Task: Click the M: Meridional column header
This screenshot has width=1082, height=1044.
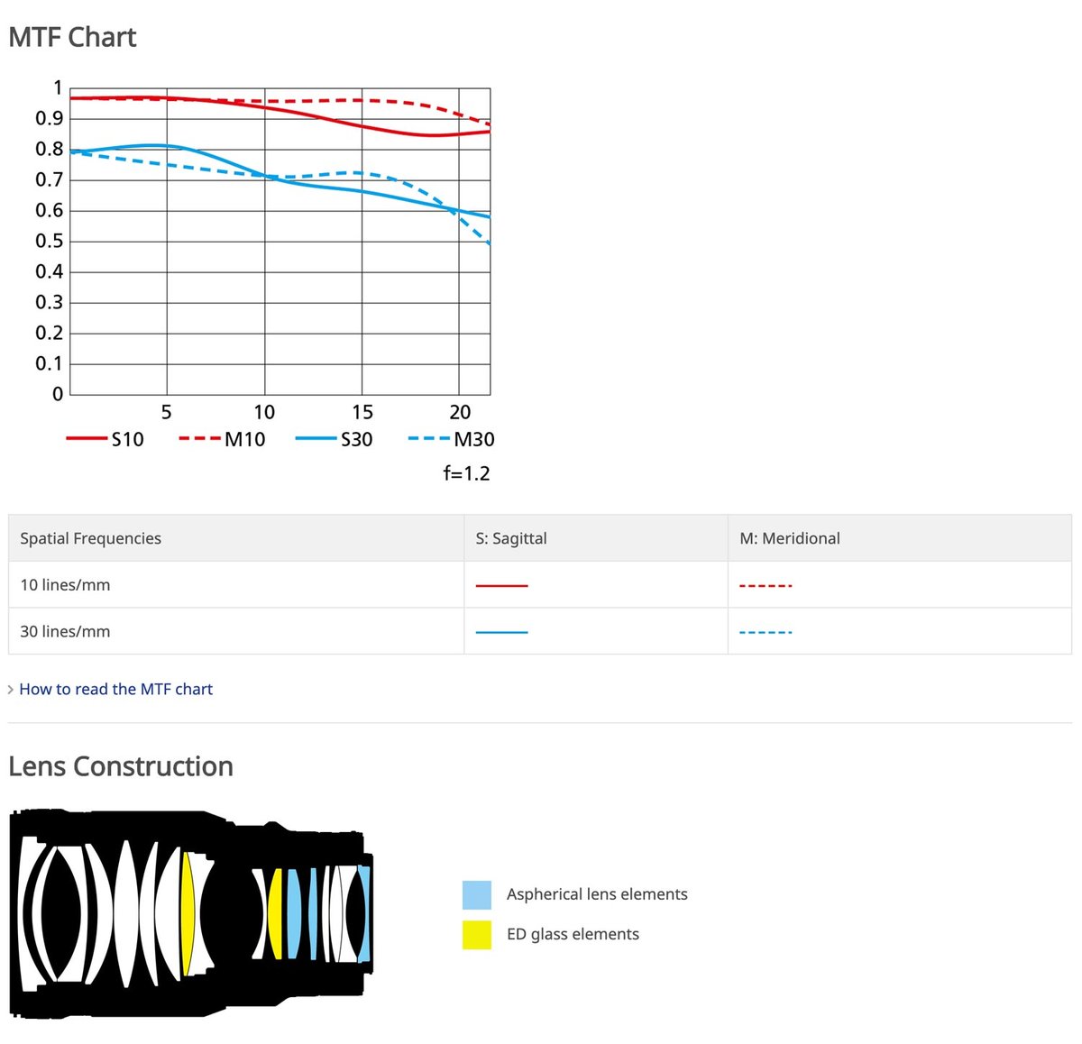Action: [x=790, y=538]
